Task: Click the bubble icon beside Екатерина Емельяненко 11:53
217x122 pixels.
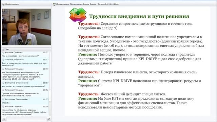Action: click(x=3, y=99)
